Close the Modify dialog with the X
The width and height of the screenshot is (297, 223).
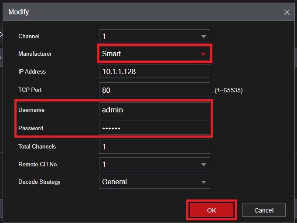click(287, 12)
